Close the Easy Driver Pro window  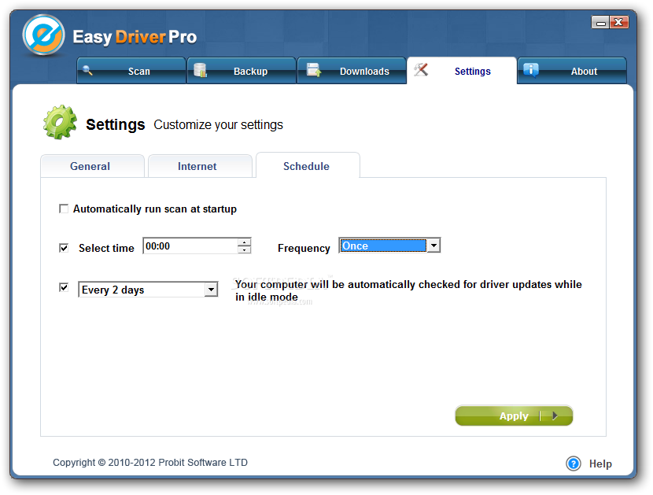click(x=619, y=22)
